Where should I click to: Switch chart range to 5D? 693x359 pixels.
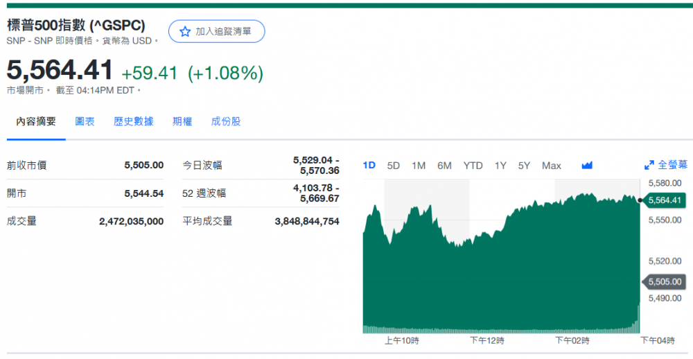pyautogui.click(x=393, y=165)
